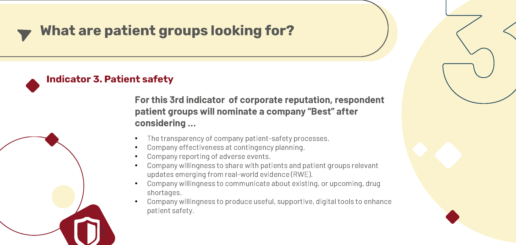516x245 pixels.
Task: Click the large white diamond shape
Action: pyautogui.click(x=448, y=155)
